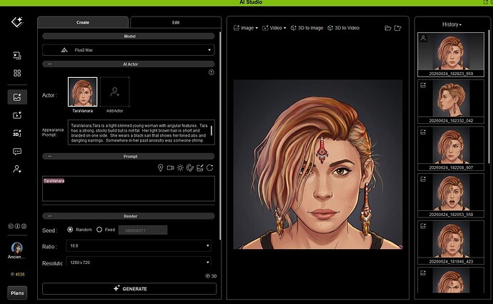Select history item 20260624_181946_423
The height and width of the screenshot is (304, 493).
451,242
